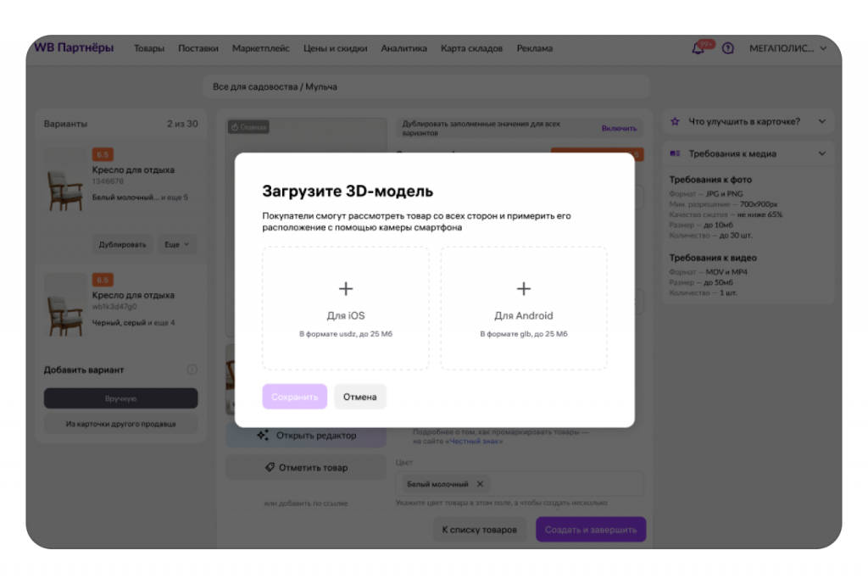The height and width of the screenshot is (584, 868).
Task: Open the help question mark icon
Action: click(x=727, y=48)
